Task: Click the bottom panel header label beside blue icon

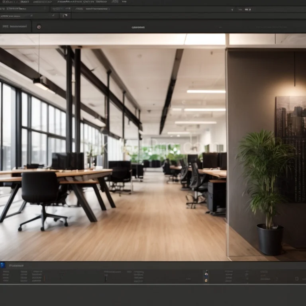Action: (16, 265)
